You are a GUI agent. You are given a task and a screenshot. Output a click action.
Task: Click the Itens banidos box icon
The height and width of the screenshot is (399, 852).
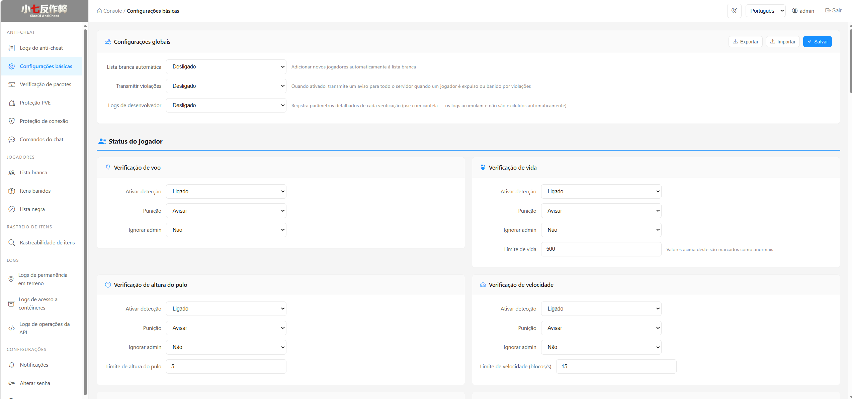click(x=12, y=191)
